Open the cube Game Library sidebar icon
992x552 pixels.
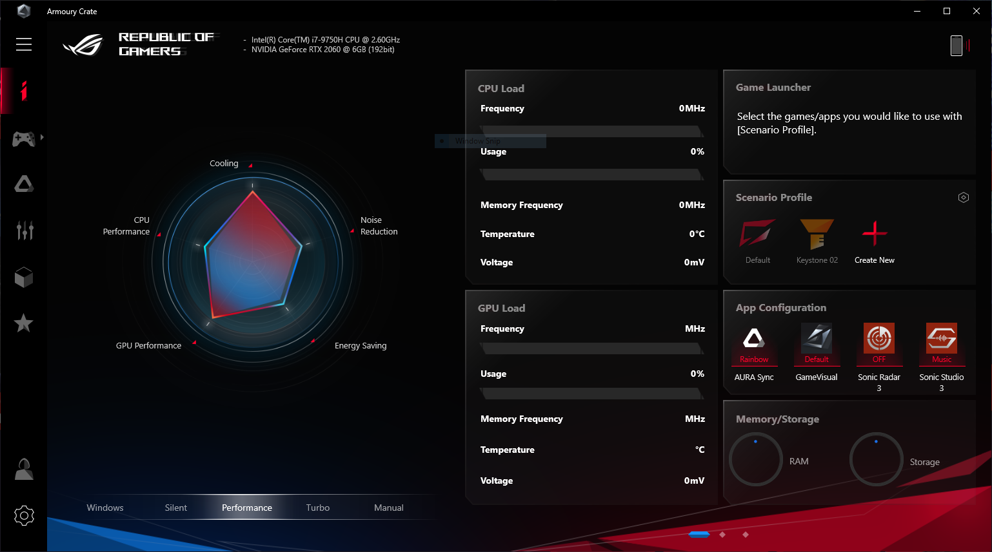pyautogui.click(x=24, y=277)
